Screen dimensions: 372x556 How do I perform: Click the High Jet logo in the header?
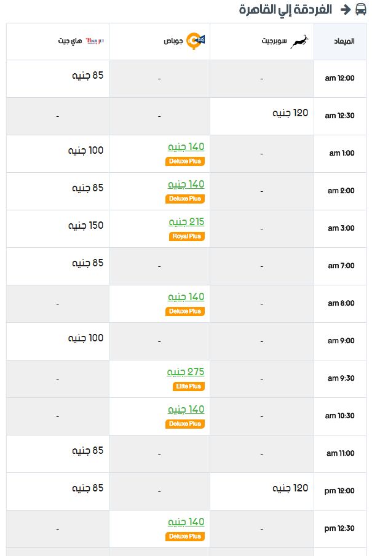pyautogui.click(x=95, y=41)
